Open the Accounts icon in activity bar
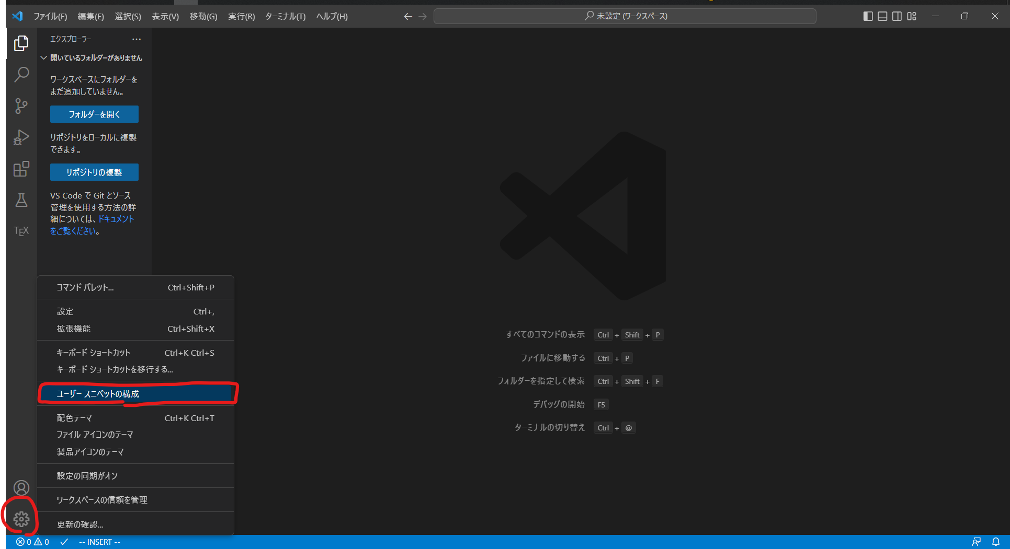Screen dimensions: 1010x549 point(21,488)
